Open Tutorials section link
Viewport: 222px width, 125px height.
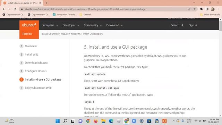27,34
